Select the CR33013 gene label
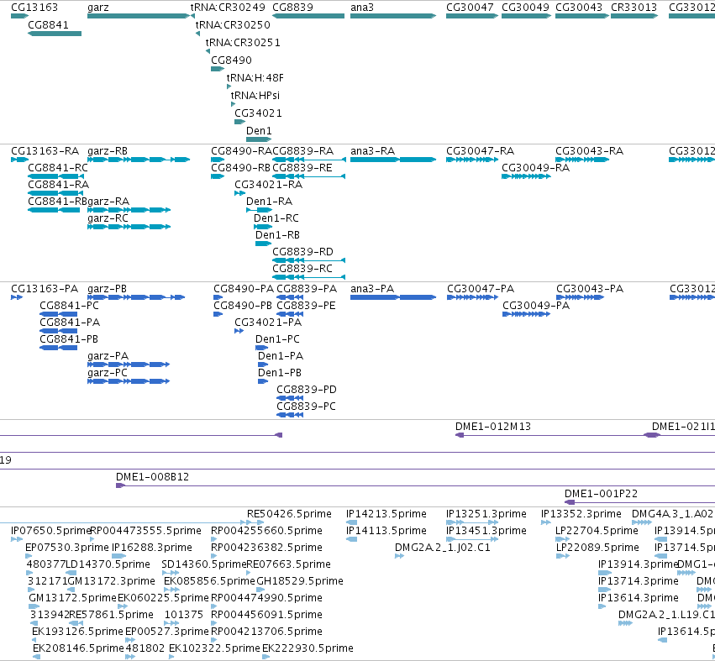Screen dimensions: 715x661 634,8
